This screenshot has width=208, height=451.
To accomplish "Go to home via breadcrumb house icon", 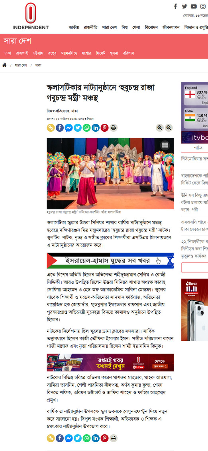I will coord(4,65).
